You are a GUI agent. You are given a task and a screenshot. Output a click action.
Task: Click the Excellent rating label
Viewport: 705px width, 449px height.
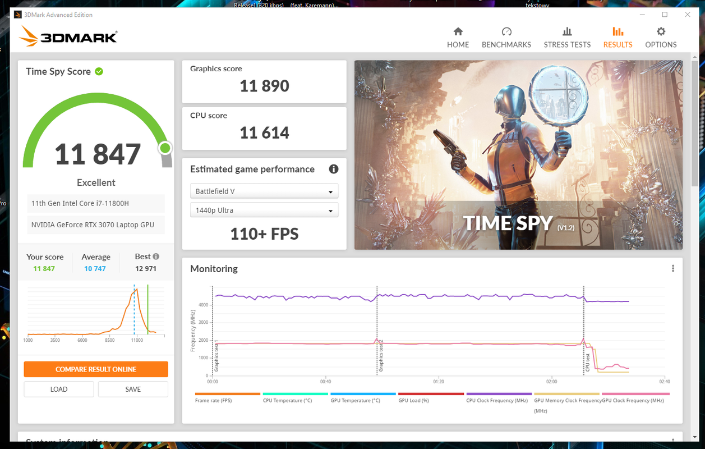click(x=96, y=182)
